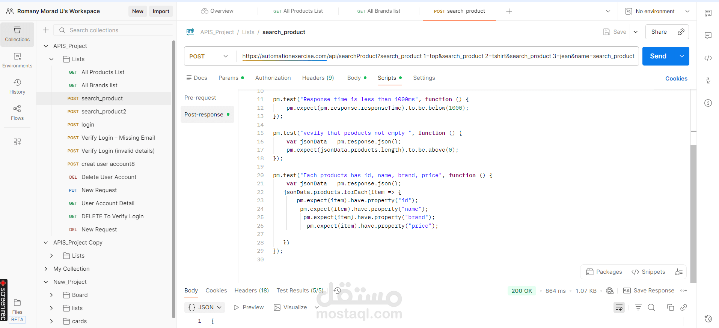Open the Test Results (5/5) tab
Image resolution: width=719 pixels, height=328 pixels.
(300, 291)
